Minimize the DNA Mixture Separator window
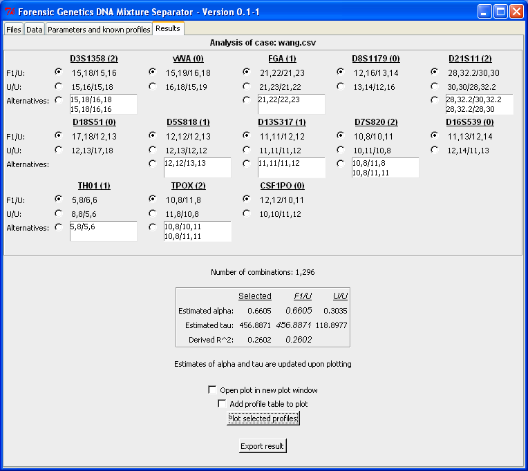Image resolution: width=528 pixels, height=471 pixels. coord(484,12)
